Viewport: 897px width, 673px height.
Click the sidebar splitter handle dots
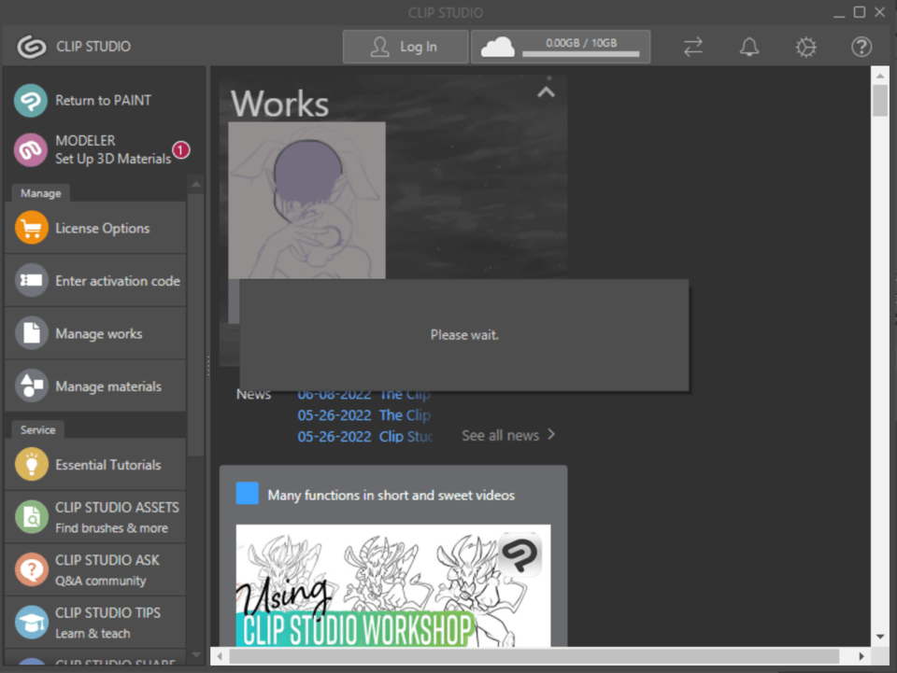[x=208, y=366]
